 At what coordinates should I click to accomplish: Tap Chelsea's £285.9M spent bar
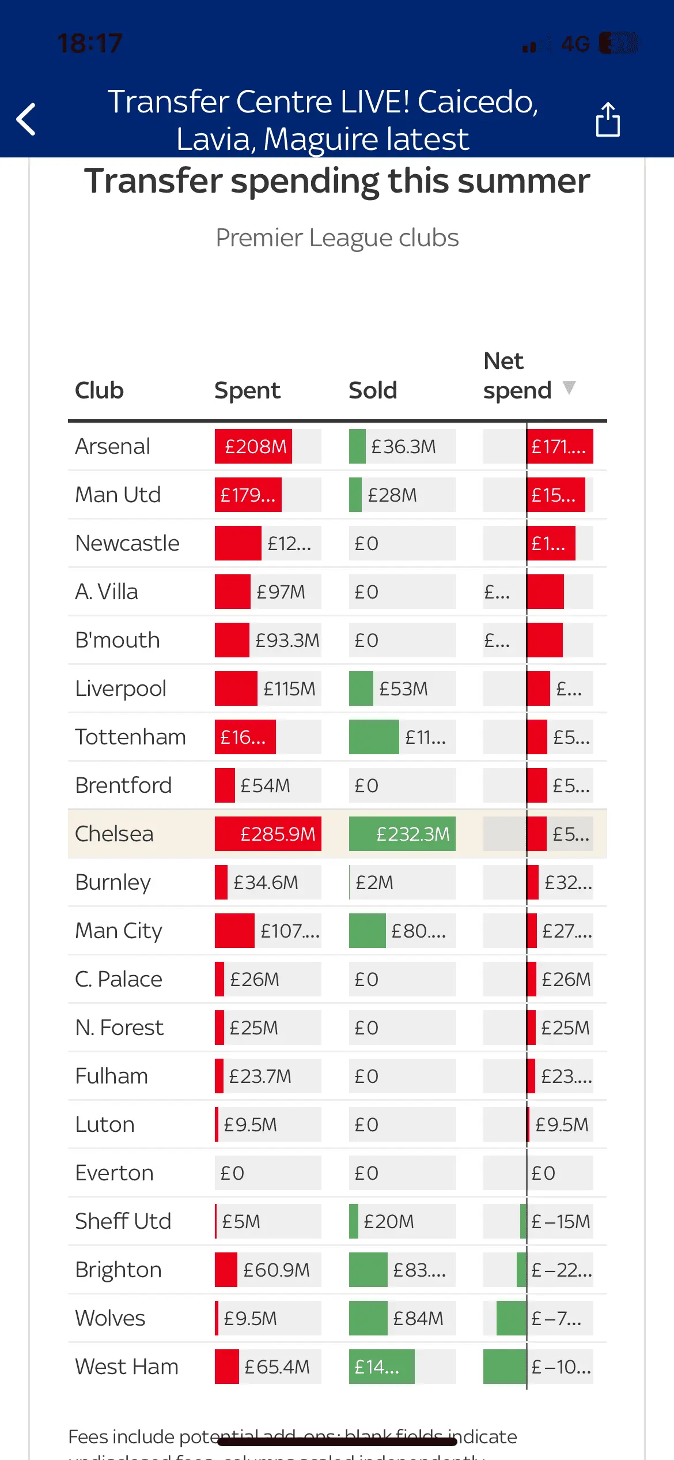coord(268,834)
